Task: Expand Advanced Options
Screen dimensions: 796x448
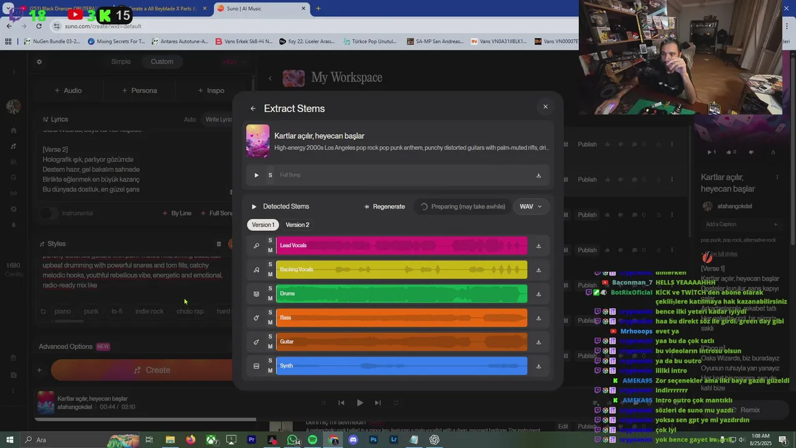Action: pos(65,347)
